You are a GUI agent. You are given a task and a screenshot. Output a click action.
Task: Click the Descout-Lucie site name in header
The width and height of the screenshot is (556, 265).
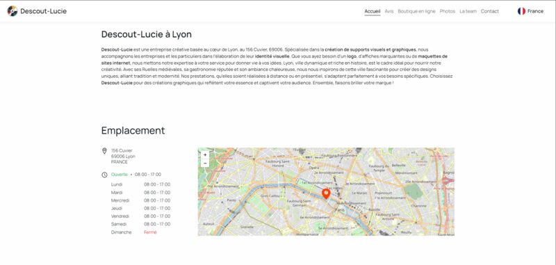click(x=43, y=11)
